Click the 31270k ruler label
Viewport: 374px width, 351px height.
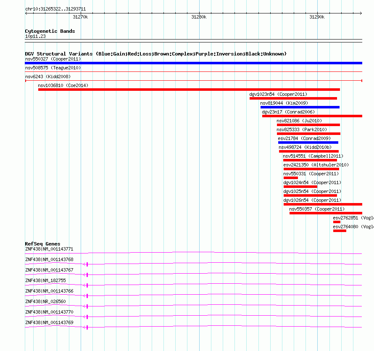tap(80, 17)
